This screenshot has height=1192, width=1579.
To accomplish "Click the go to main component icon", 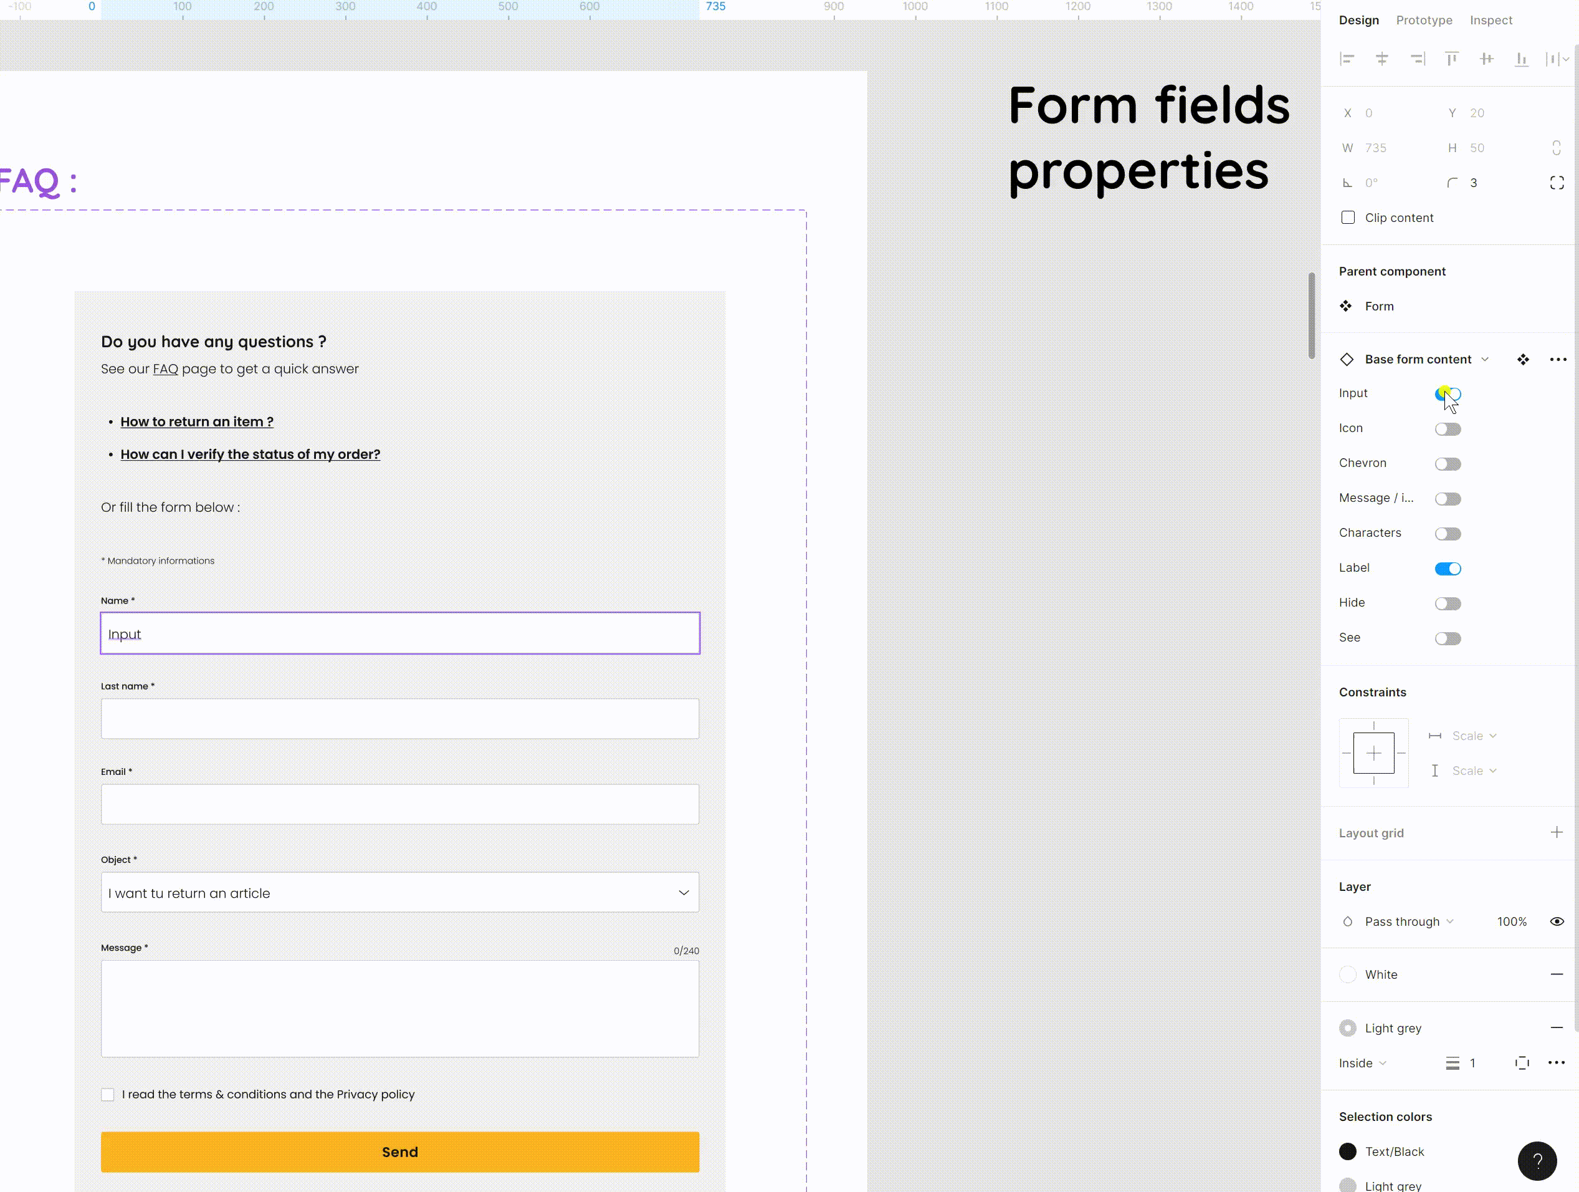I will tap(1524, 359).
